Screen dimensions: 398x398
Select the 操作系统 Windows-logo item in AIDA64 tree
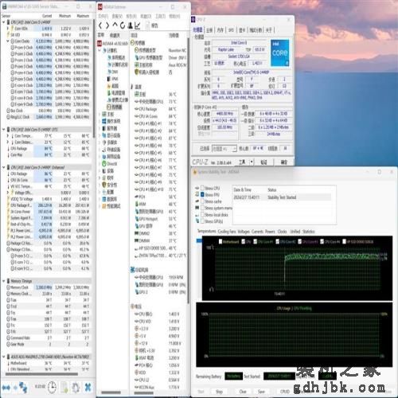(111, 121)
